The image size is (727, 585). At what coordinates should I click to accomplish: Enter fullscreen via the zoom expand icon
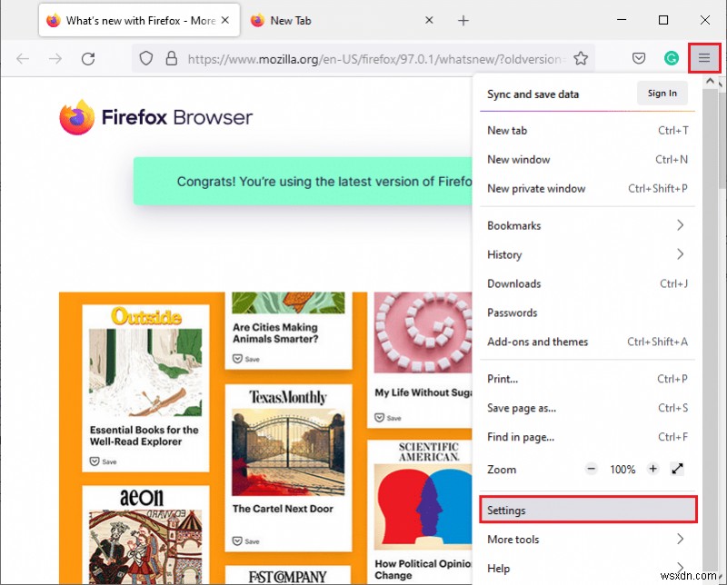676,469
